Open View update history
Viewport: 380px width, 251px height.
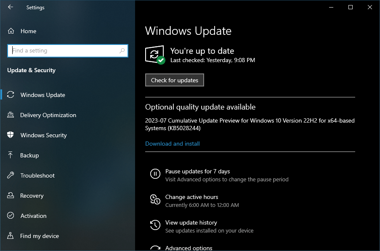click(191, 222)
